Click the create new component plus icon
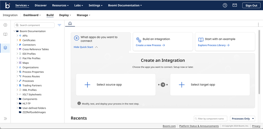263x129 pixels. (x=5, y=25)
